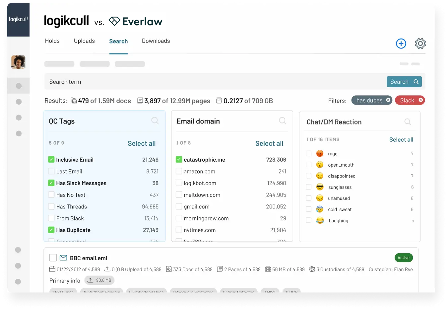Image resolution: width=448 pixels, height=310 pixels.
Task: Remove the 'Slack' filter chip
Action: tap(420, 100)
